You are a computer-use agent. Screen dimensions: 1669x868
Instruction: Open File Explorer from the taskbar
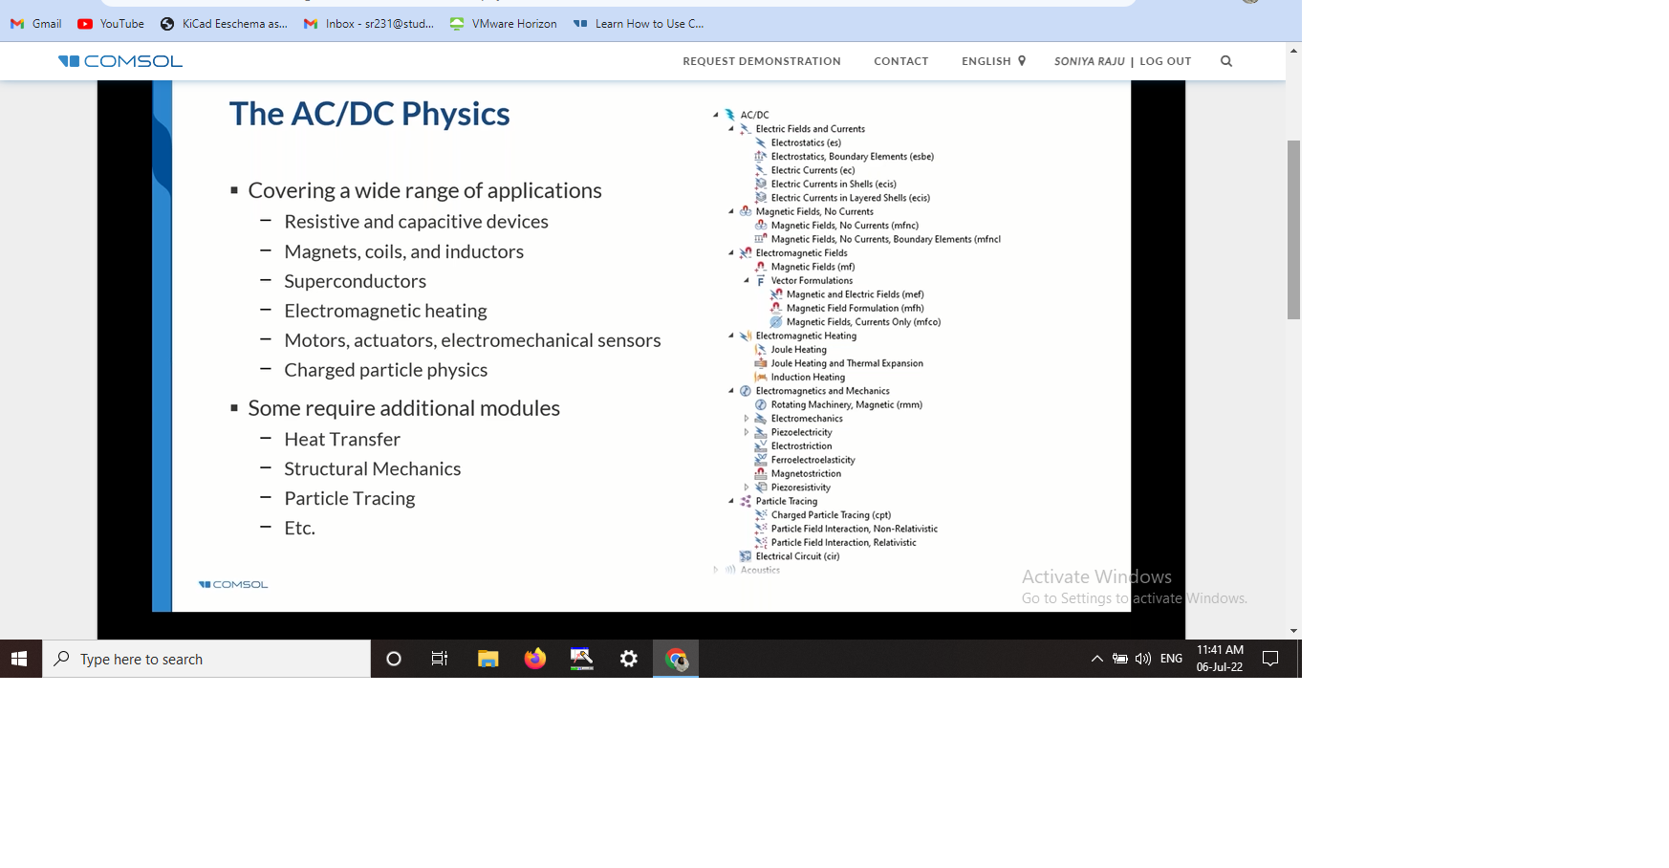pyautogui.click(x=488, y=659)
